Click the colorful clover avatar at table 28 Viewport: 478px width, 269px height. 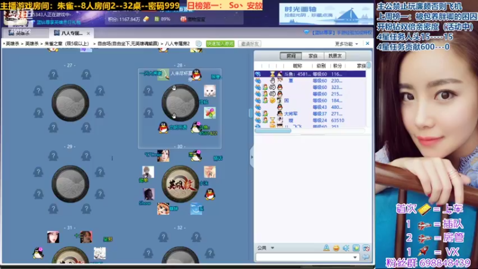click(x=210, y=113)
